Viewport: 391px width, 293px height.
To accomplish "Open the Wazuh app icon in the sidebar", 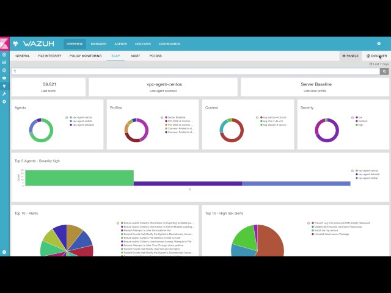I will tap(4, 86).
